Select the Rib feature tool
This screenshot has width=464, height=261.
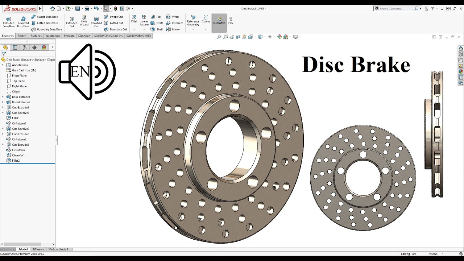pyautogui.click(x=156, y=17)
